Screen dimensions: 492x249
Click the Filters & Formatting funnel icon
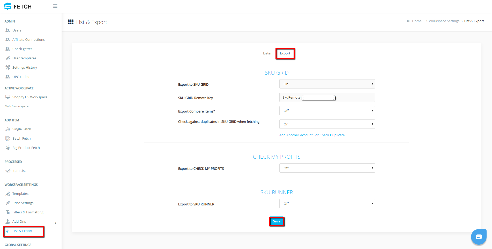click(x=8, y=212)
